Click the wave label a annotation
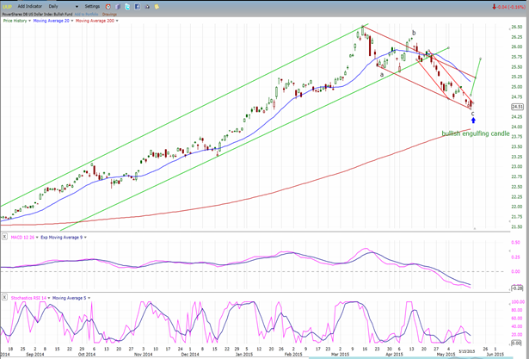 382,75
